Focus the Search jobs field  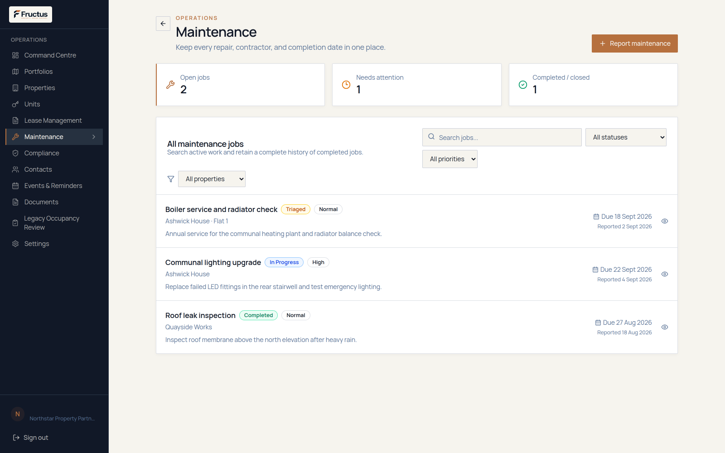click(502, 137)
